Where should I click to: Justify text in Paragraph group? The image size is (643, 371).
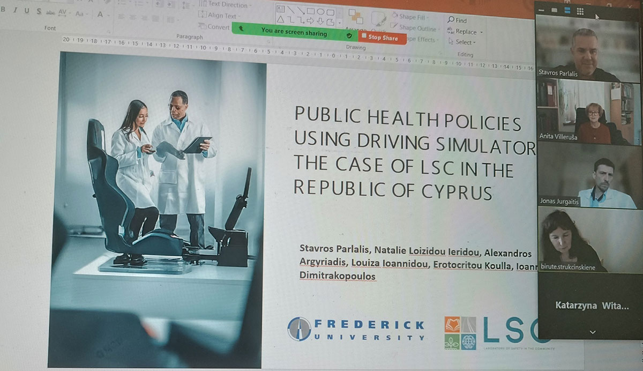coord(155,19)
